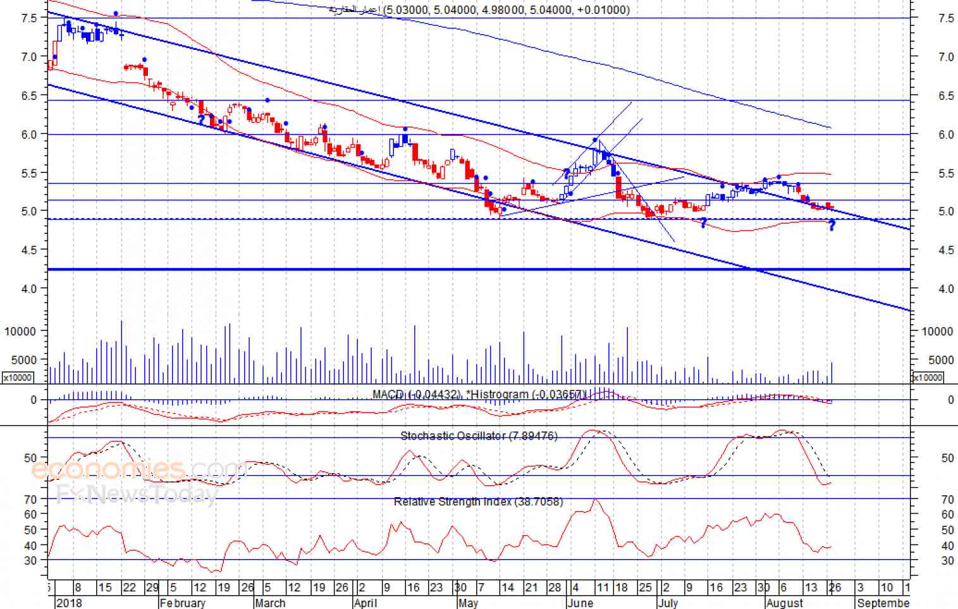Click the question mark near late August candles
This screenshot has height=609, width=958.
coord(832,225)
